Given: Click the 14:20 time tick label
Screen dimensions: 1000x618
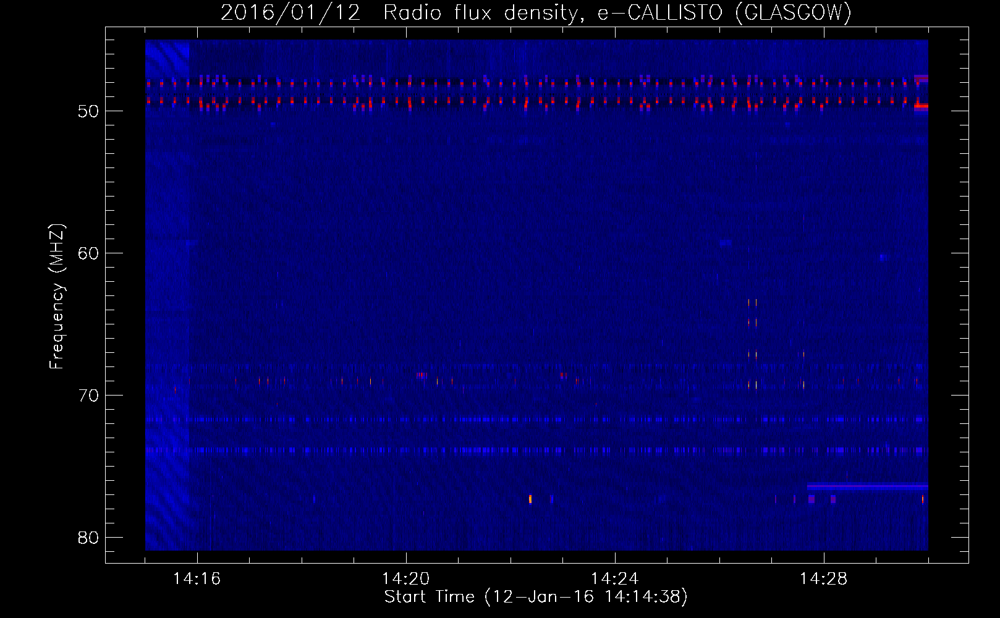Looking at the screenshot, I should coord(406,579).
